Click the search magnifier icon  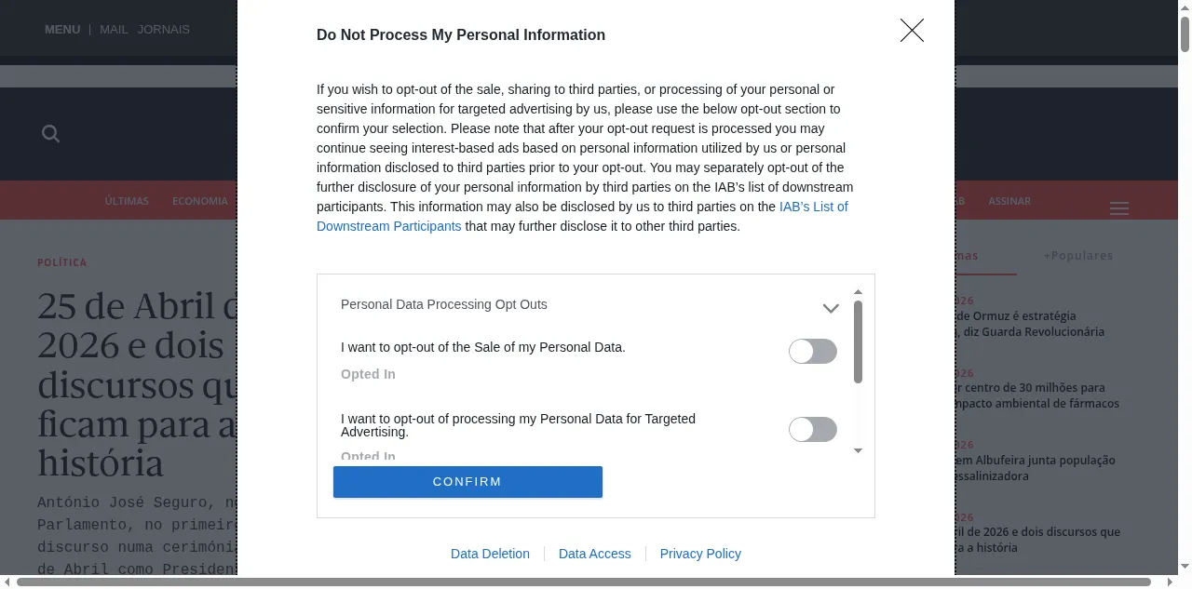pyautogui.click(x=51, y=134)
